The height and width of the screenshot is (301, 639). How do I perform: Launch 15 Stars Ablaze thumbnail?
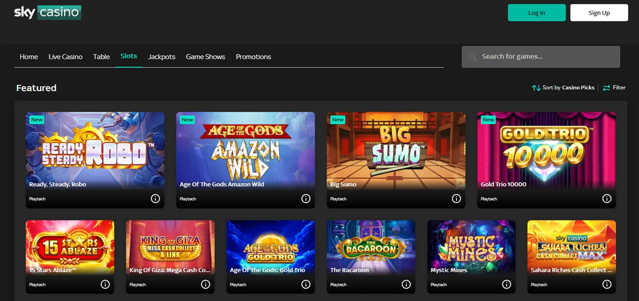point(70,247)
